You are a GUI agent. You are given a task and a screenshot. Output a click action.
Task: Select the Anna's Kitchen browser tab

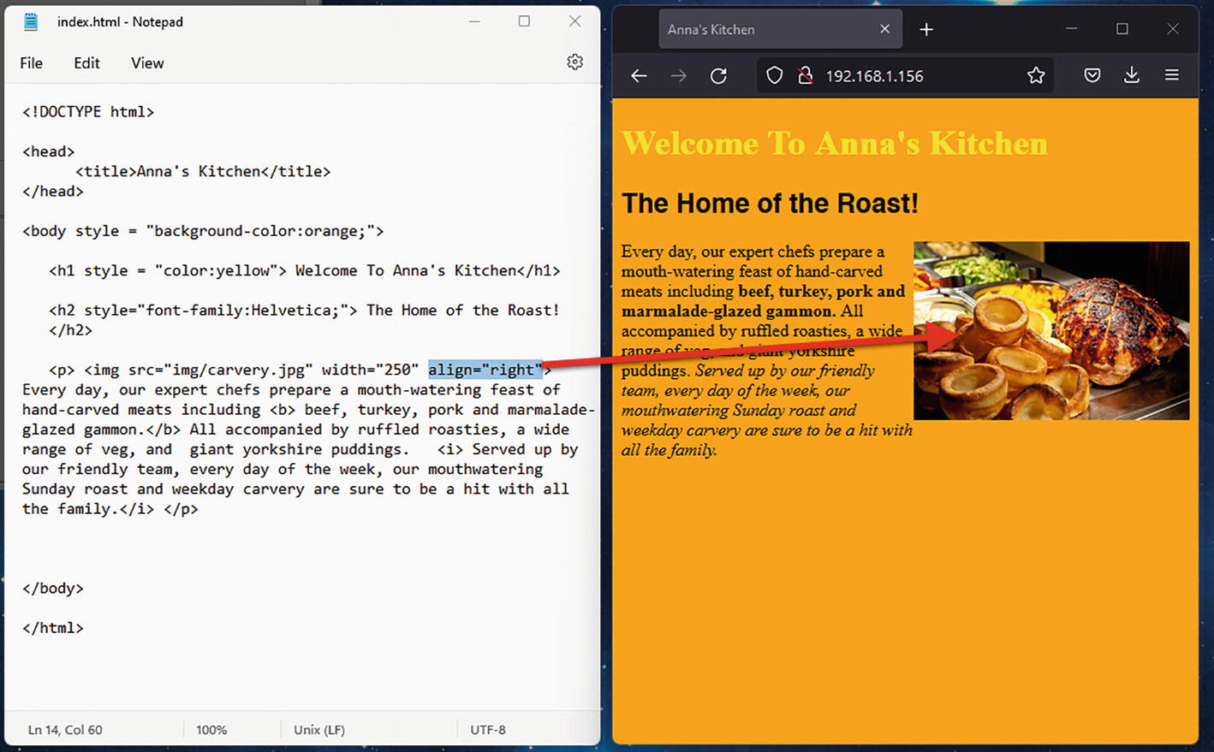point(762,30)
